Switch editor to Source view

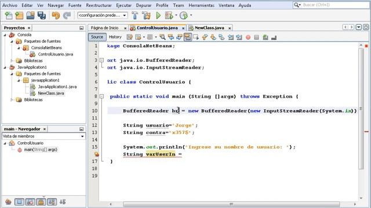(x=97, y=37)
